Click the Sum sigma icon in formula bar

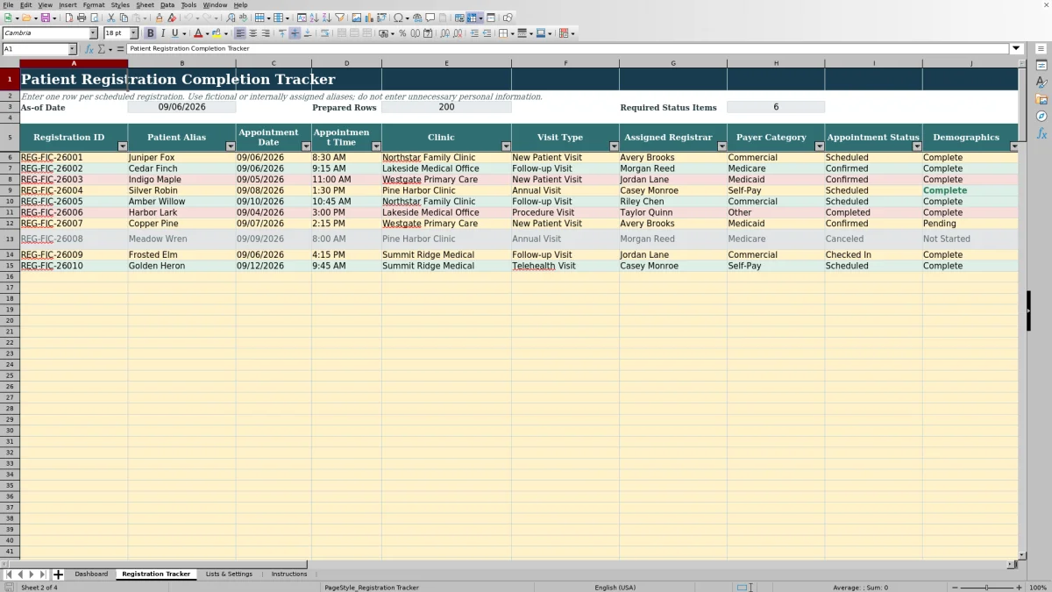pos(101,49)
